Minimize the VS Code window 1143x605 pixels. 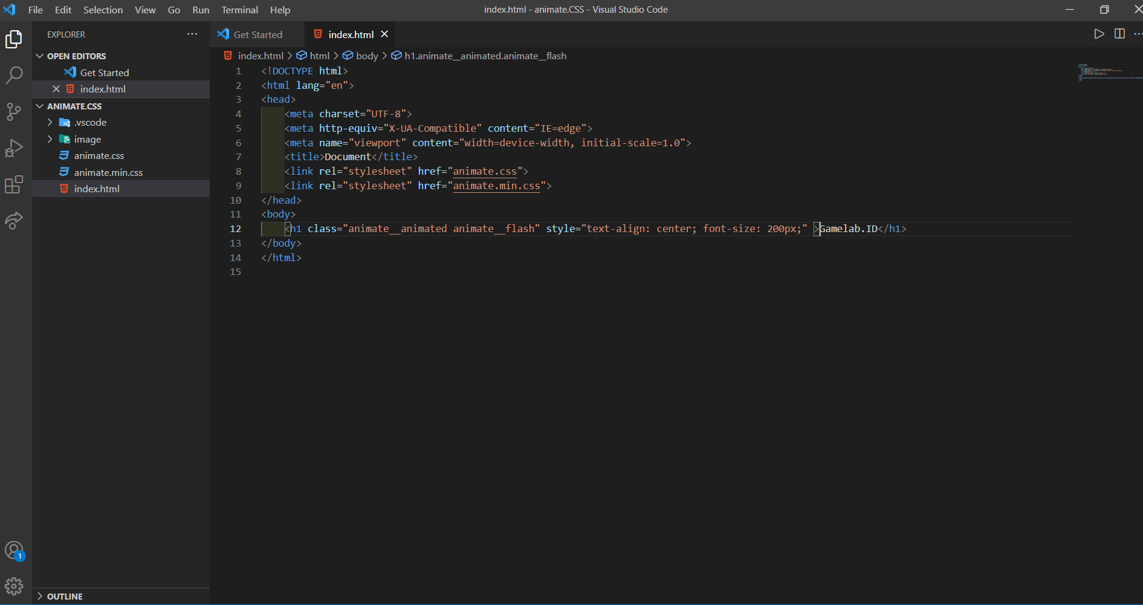coord(1069,10)
